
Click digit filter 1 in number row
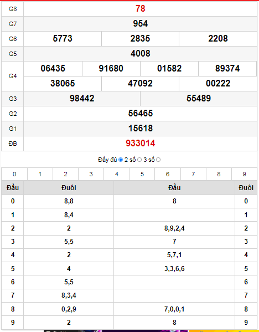coord(40,174)
